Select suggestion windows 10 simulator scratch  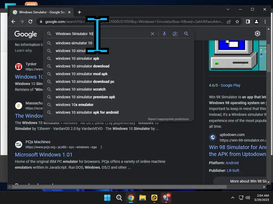118,89
